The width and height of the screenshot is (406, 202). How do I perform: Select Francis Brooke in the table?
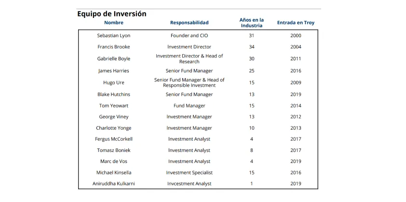pos(114,47)
